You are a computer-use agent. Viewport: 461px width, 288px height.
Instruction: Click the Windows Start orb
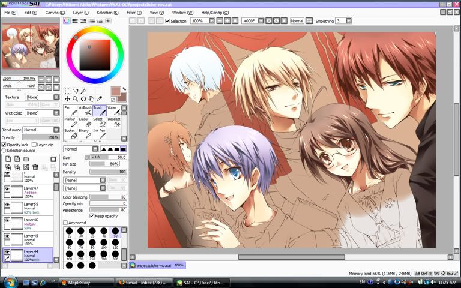(11, 283)
